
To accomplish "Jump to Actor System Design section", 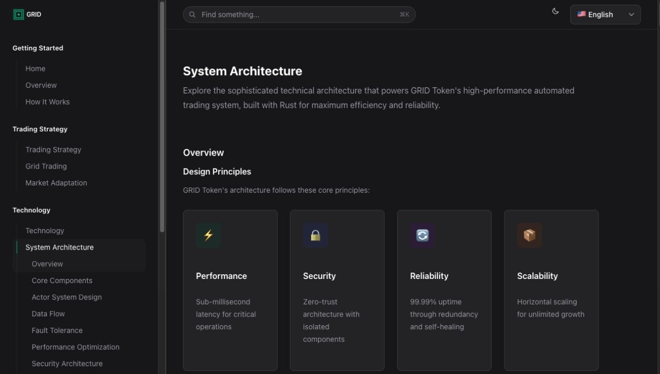I will [67, 297].
